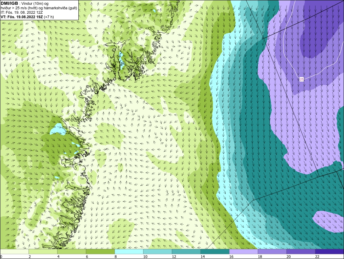Viewport: 344px width, 259px height.
Task: Click the scale number 14
Action: click(x=203, y=257)
